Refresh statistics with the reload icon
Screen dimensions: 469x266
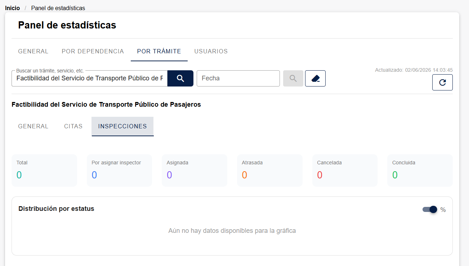(x=442, y=82)
